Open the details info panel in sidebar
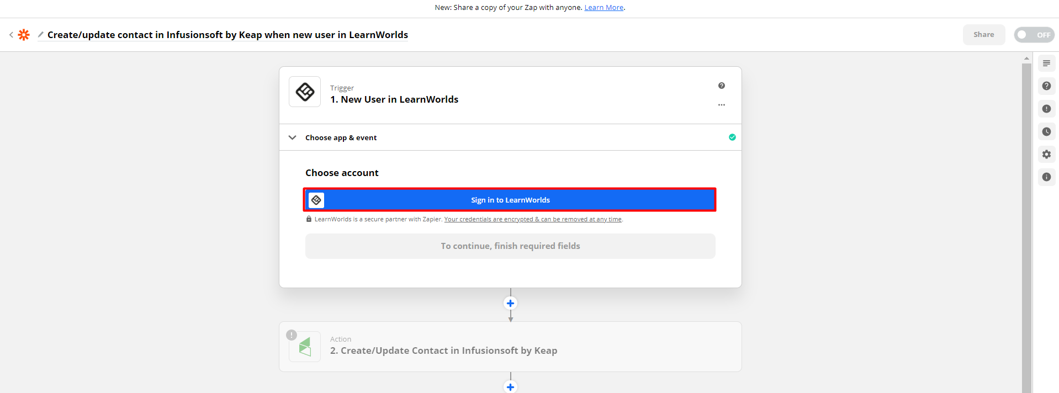Screen dimensions: 1059x393 pos(1046,177)
